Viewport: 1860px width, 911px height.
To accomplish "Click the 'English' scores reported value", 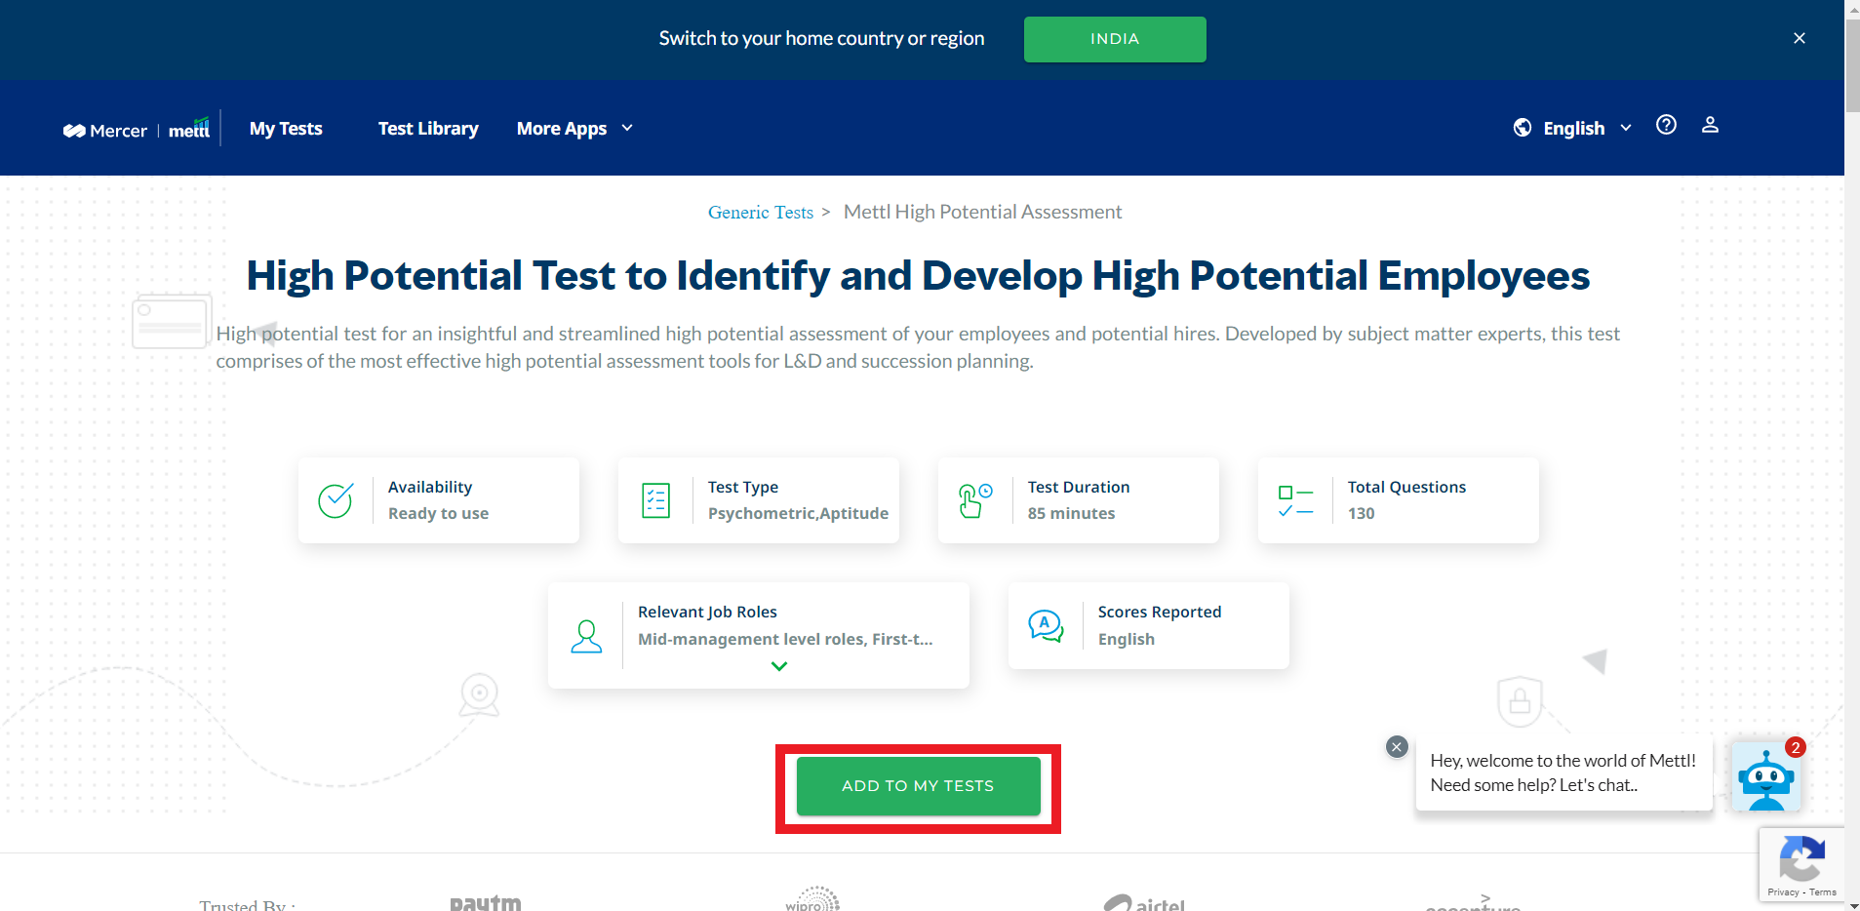I will 1127,639.
